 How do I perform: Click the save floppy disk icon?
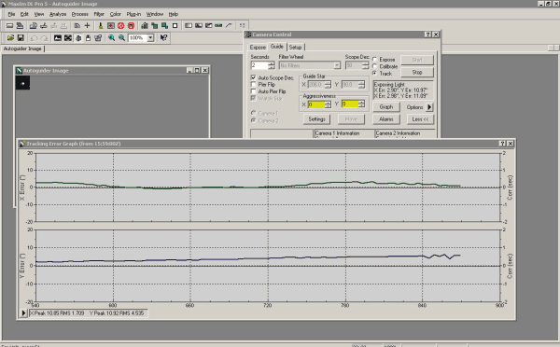coord(21,38)
